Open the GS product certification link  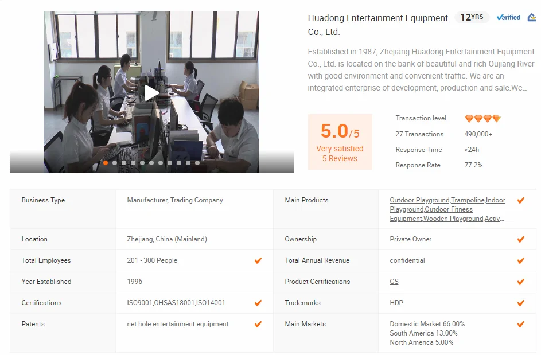(x=394, y=282)
